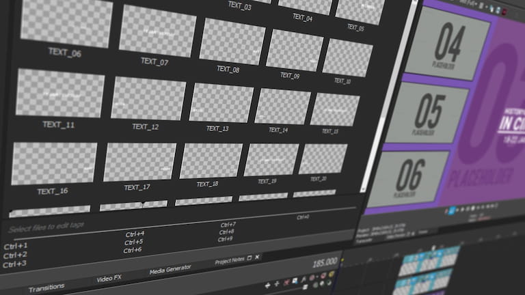This screenshot has width=525, height=295.
Task: Click the Ctrl+1 quick tag slot
Action: click(16, 246)
